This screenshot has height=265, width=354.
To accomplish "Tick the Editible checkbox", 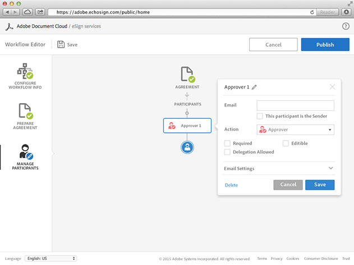I will pos(286,143).
